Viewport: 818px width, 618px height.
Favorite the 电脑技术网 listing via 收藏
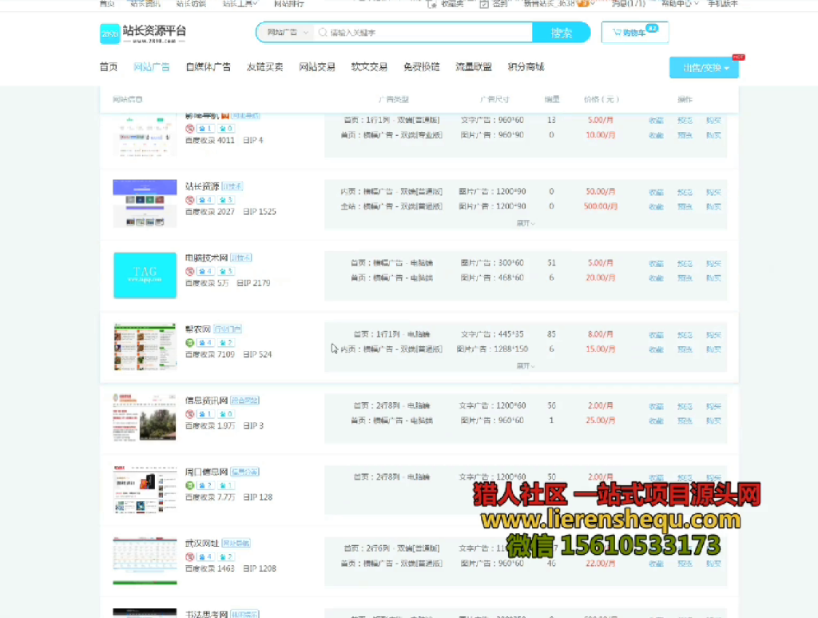click(x=657, y=262)
